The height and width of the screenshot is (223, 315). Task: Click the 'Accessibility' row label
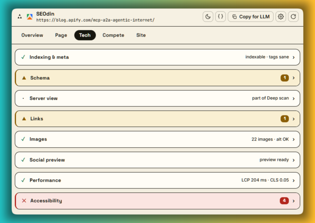pyautogui.click(x=46, y=201)
